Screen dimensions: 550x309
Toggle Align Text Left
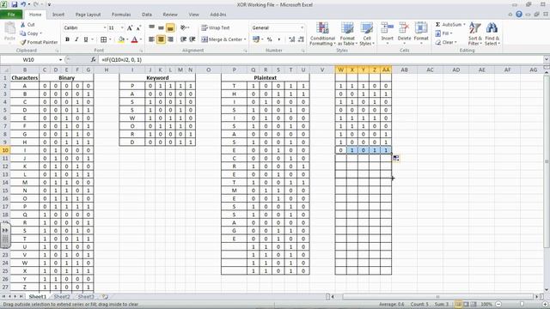pyautogui.click(x=151, y=39)
